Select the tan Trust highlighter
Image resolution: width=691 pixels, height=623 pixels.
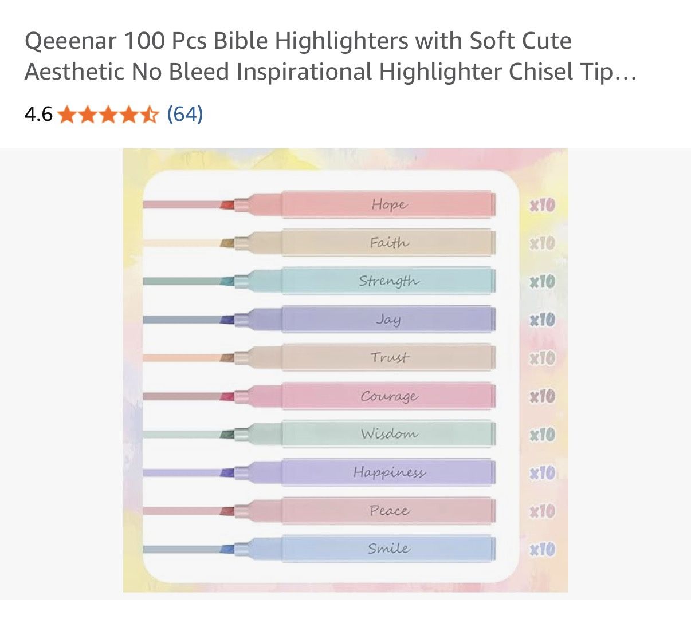388,357
